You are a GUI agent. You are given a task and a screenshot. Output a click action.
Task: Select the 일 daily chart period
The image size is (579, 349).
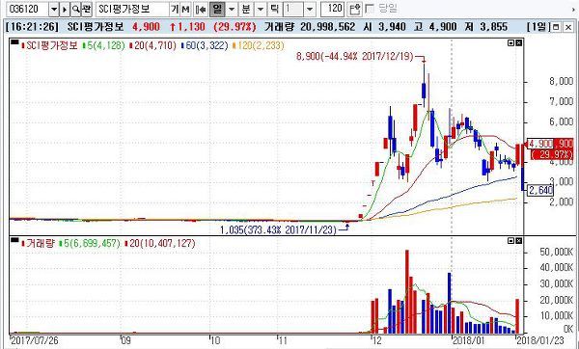coord(217,9)
